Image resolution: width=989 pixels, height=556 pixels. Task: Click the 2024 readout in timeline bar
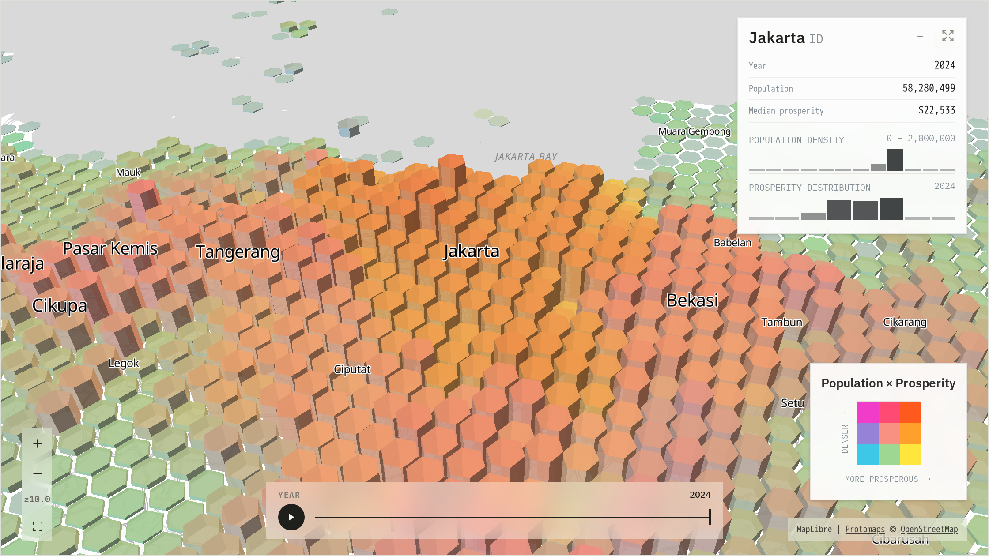pos(700,495)
